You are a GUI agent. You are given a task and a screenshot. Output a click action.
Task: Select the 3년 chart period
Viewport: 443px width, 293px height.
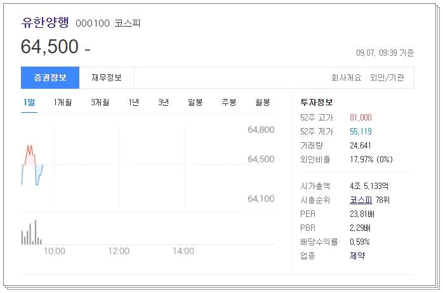(164, 102)
